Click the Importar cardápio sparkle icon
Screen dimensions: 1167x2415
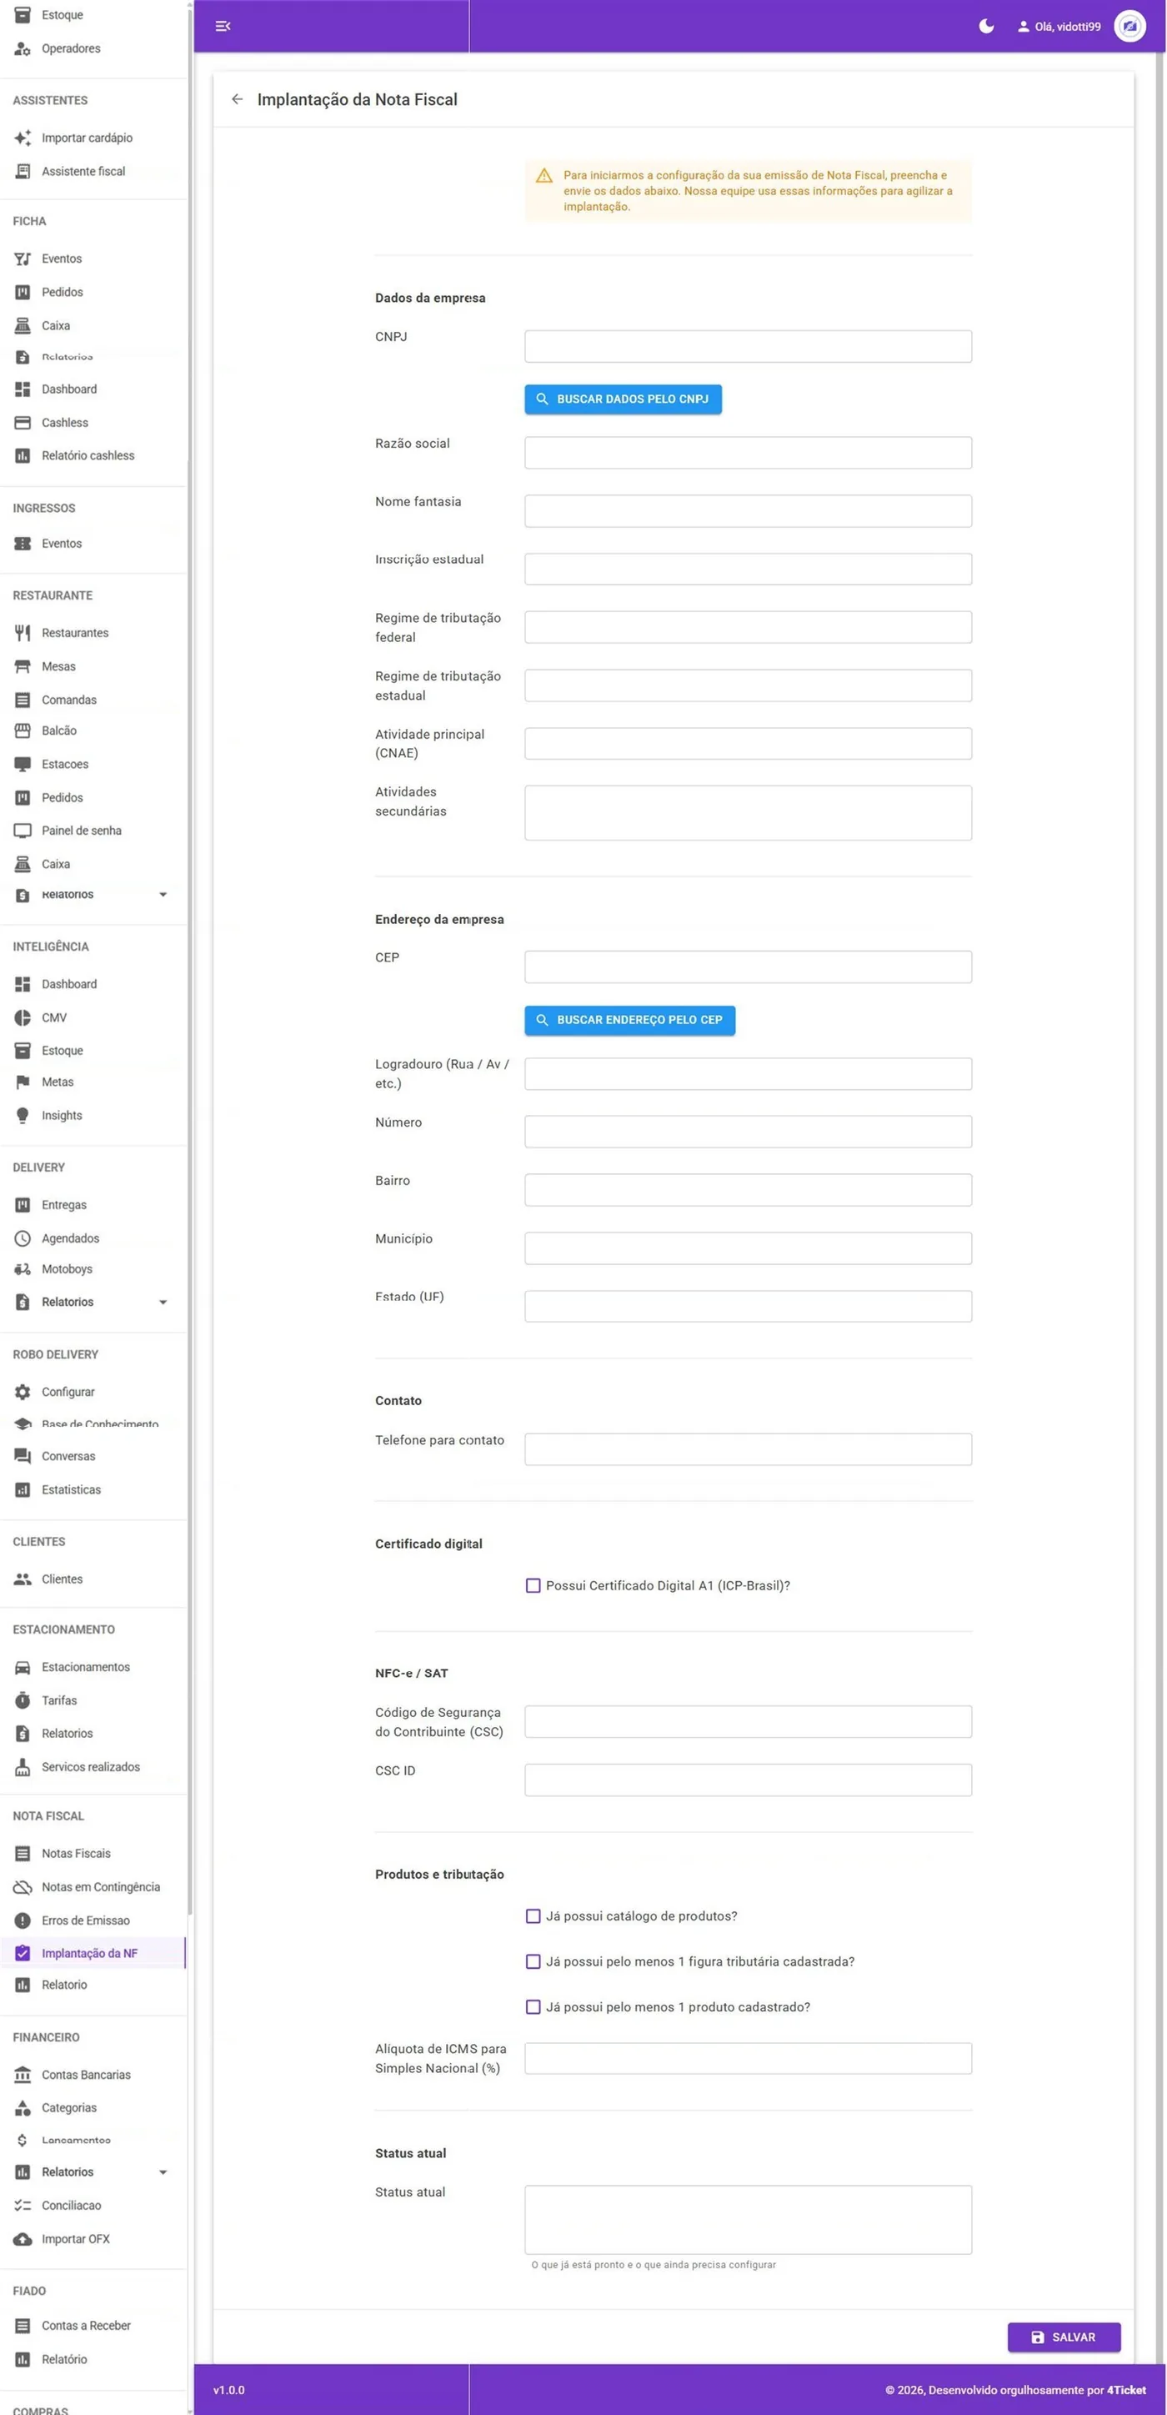point(23,138)
